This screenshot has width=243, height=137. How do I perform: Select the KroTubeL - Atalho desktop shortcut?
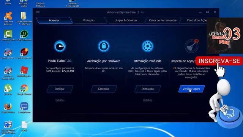pos(24,3)
